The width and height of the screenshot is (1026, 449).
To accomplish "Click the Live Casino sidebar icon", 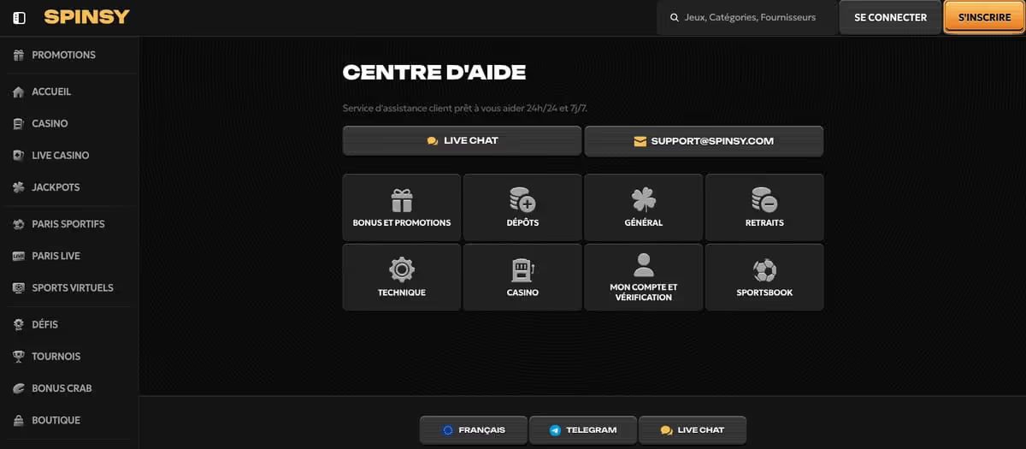I will (19, 156).
